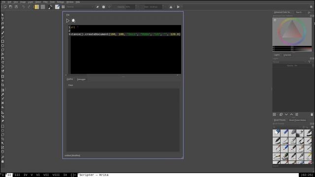Switch to workspace III in taskbar
This screenshot has width=315, height=177.
17,175
